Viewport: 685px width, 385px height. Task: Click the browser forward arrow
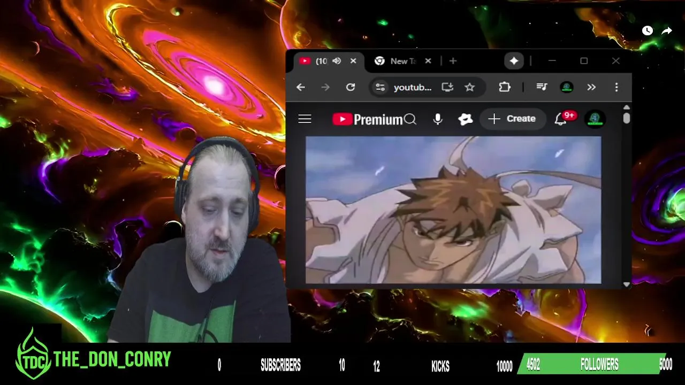(x=325, y=87)
